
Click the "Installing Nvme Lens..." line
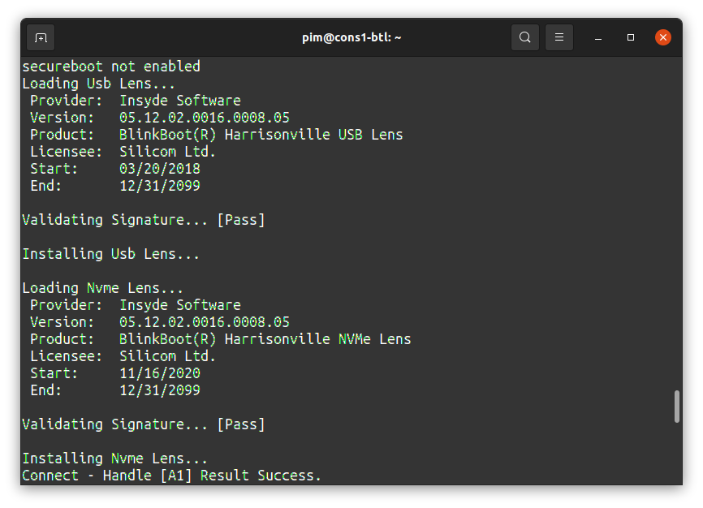(114, 458)
